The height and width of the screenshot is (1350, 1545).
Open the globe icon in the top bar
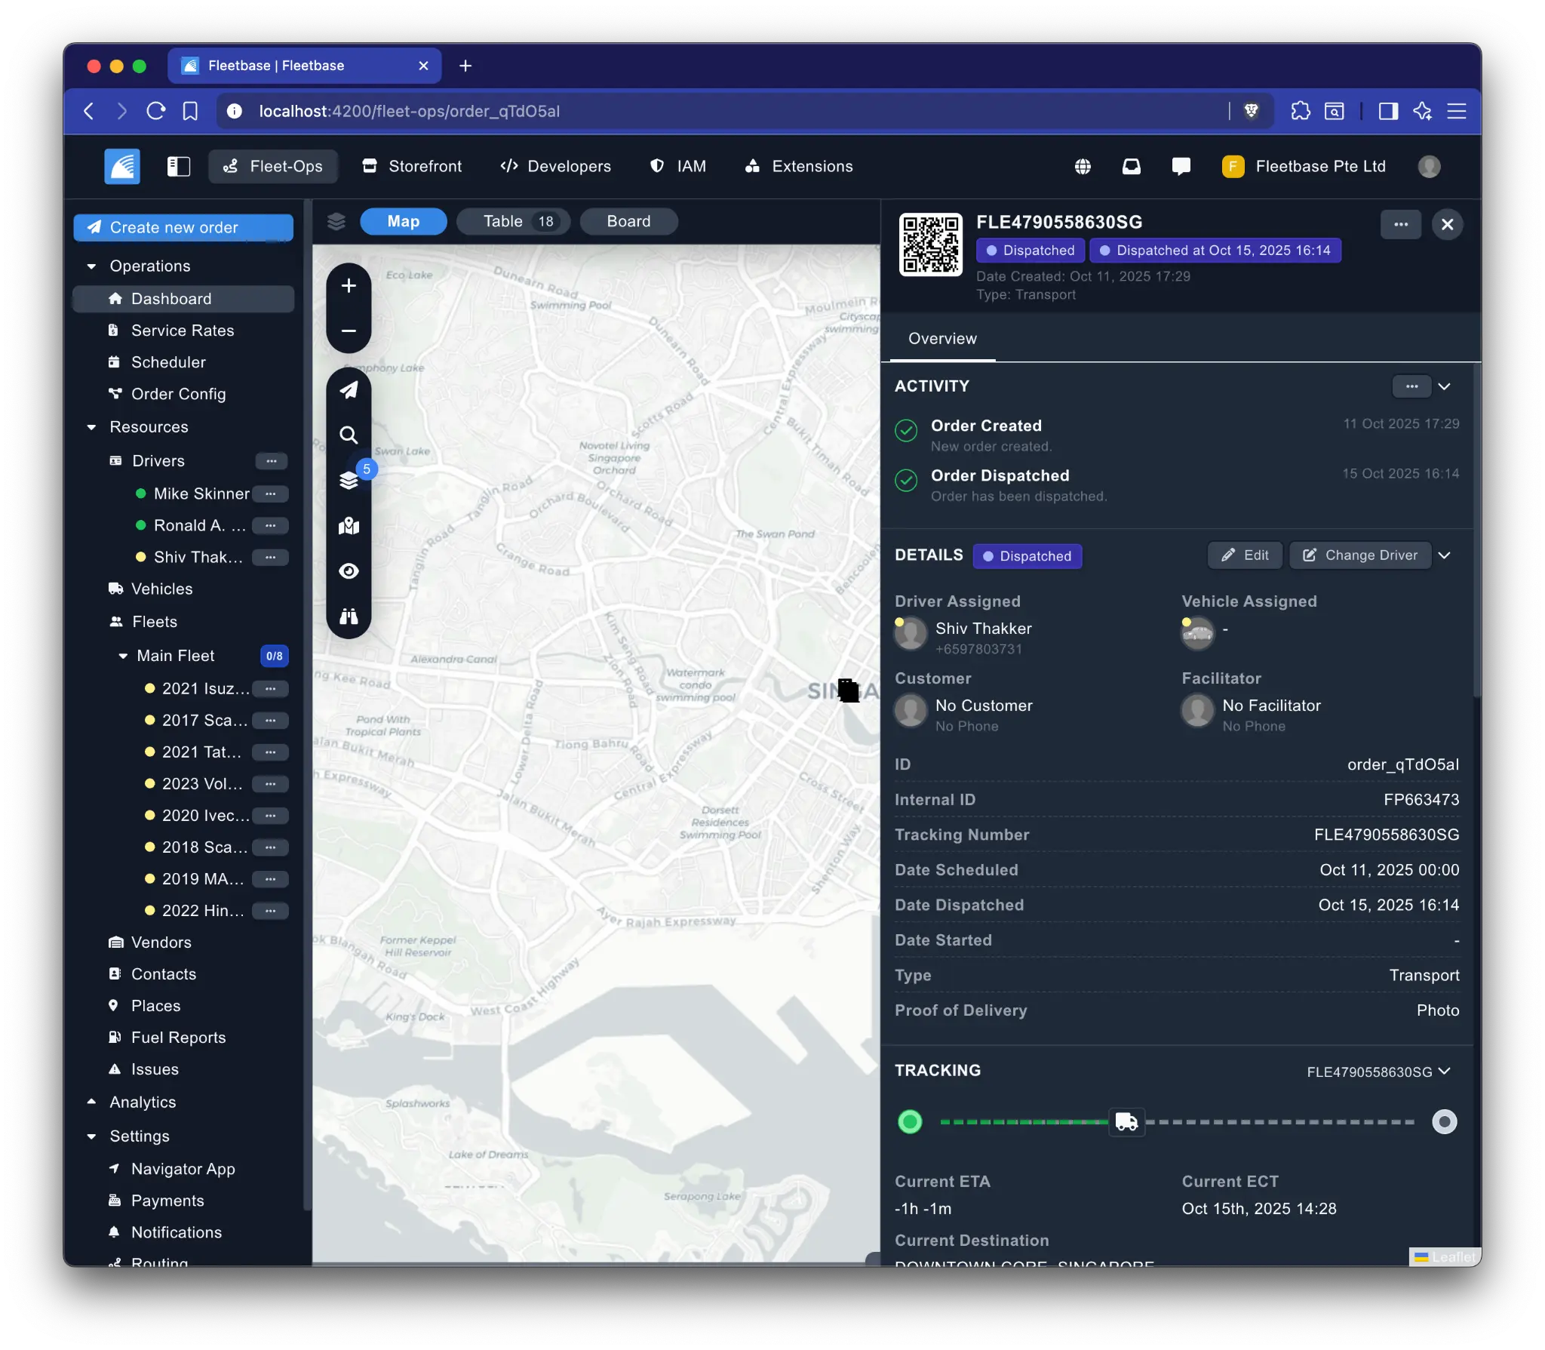[1084, 166]
